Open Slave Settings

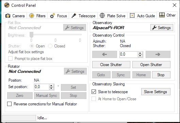[156, 92]
